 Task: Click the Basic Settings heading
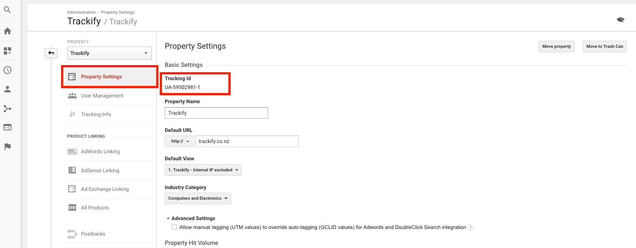click(x=184, y=65)
